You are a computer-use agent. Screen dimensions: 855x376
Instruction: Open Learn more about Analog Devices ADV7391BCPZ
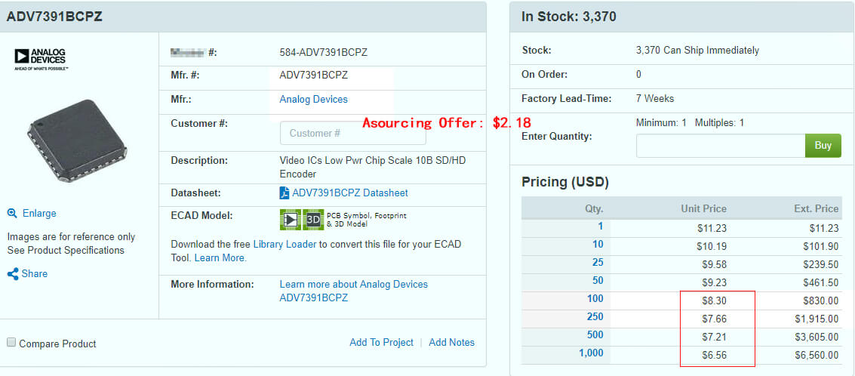tap(353, 291)
